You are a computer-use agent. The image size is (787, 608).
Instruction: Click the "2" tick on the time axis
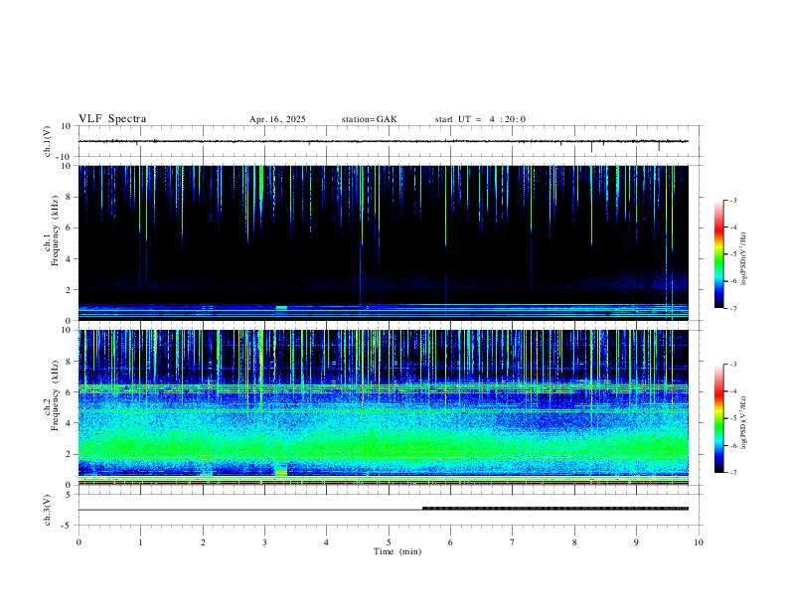point(203,542)
